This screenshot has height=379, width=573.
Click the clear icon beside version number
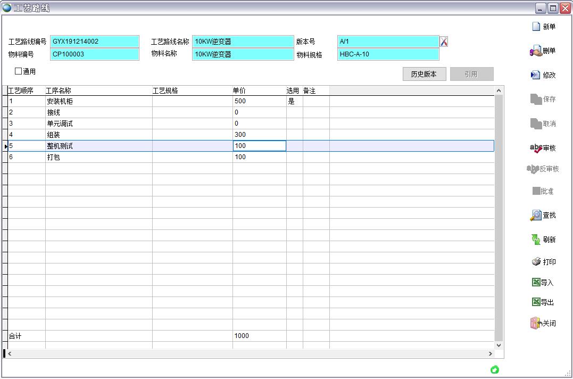tap(444, 42)
